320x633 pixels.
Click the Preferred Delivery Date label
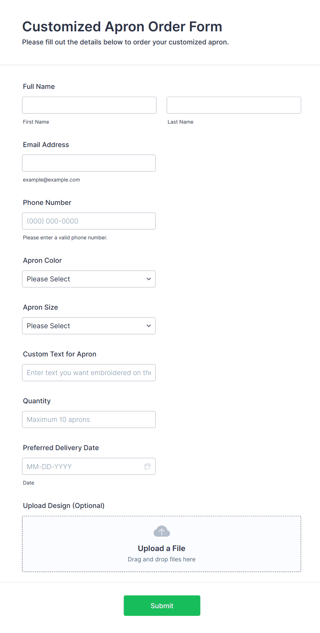pos(61,448)
